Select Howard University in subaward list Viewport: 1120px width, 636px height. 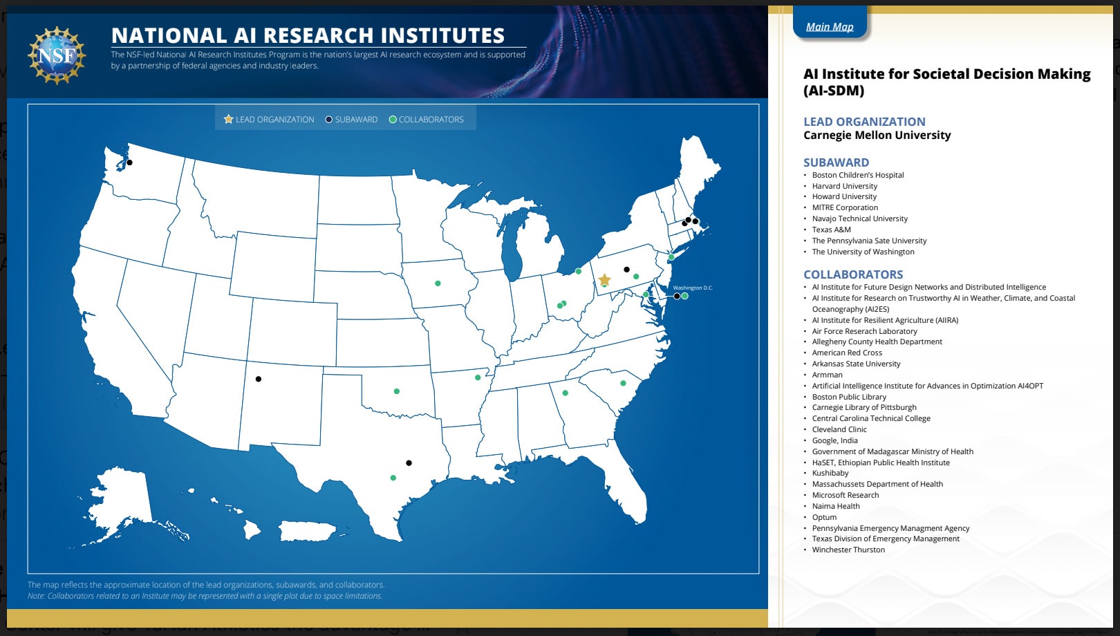point(844,196)
